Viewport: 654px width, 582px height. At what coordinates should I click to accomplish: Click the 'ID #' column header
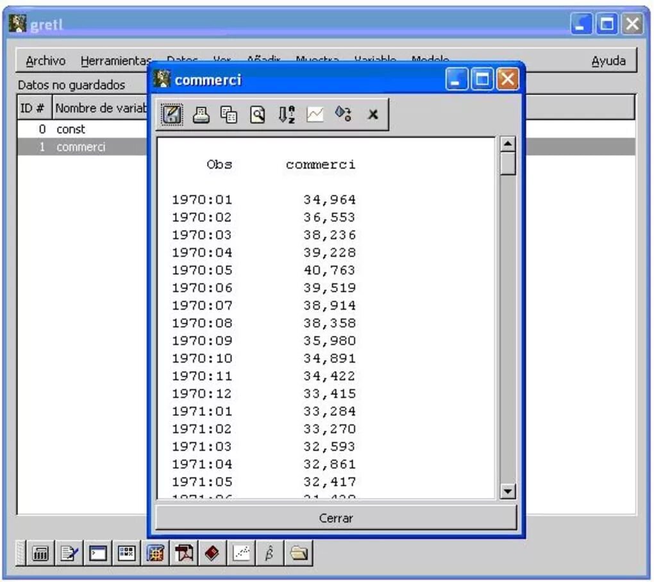coord(34,108)
